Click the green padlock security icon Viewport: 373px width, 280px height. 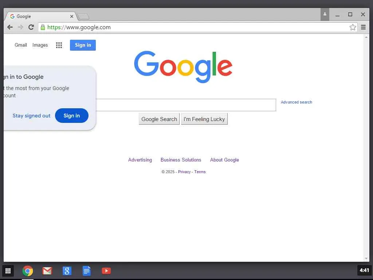point(43,27)
